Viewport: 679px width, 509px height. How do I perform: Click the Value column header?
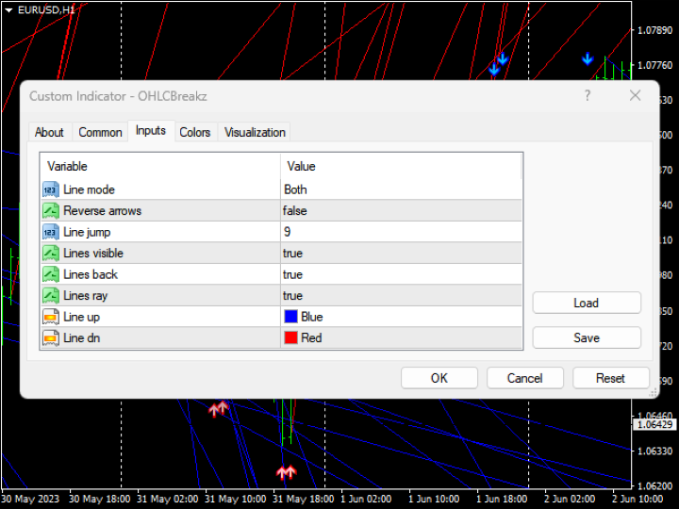coord(401,166)
